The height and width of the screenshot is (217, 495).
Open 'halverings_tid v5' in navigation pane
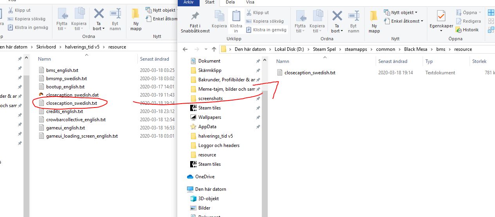click(x=216, y=136)
